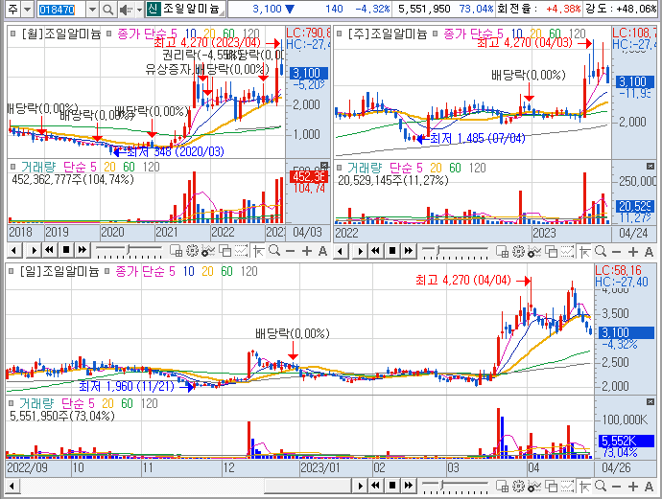Open the stock code 018470 dropdown arrow
This screenshot has width=662, height=499.
[92, 10]
